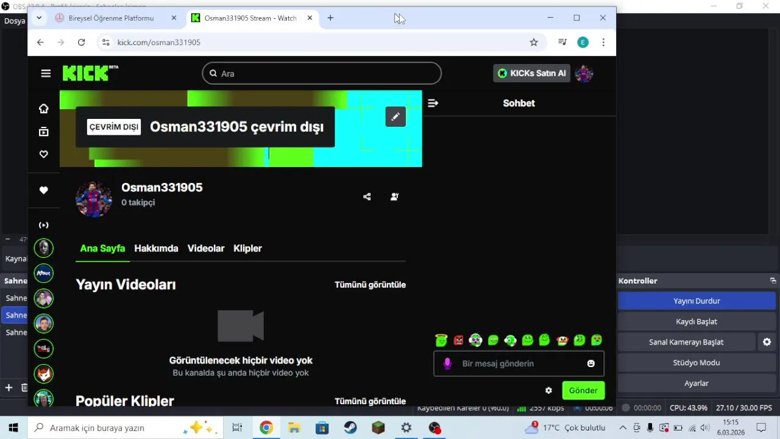Screen dimensions: 780x439
Task: Send the chat message with Gönder
Action: point(583,390)
